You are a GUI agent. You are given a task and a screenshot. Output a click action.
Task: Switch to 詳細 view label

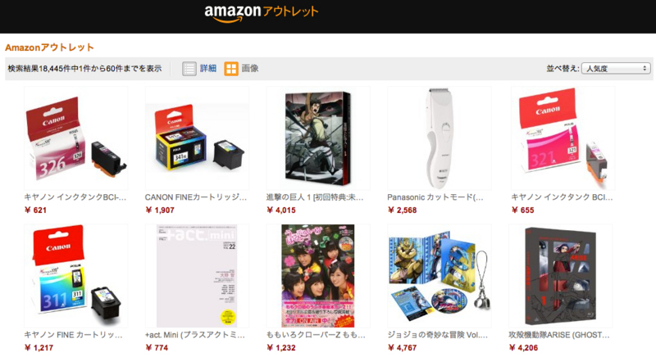point(208,69)
